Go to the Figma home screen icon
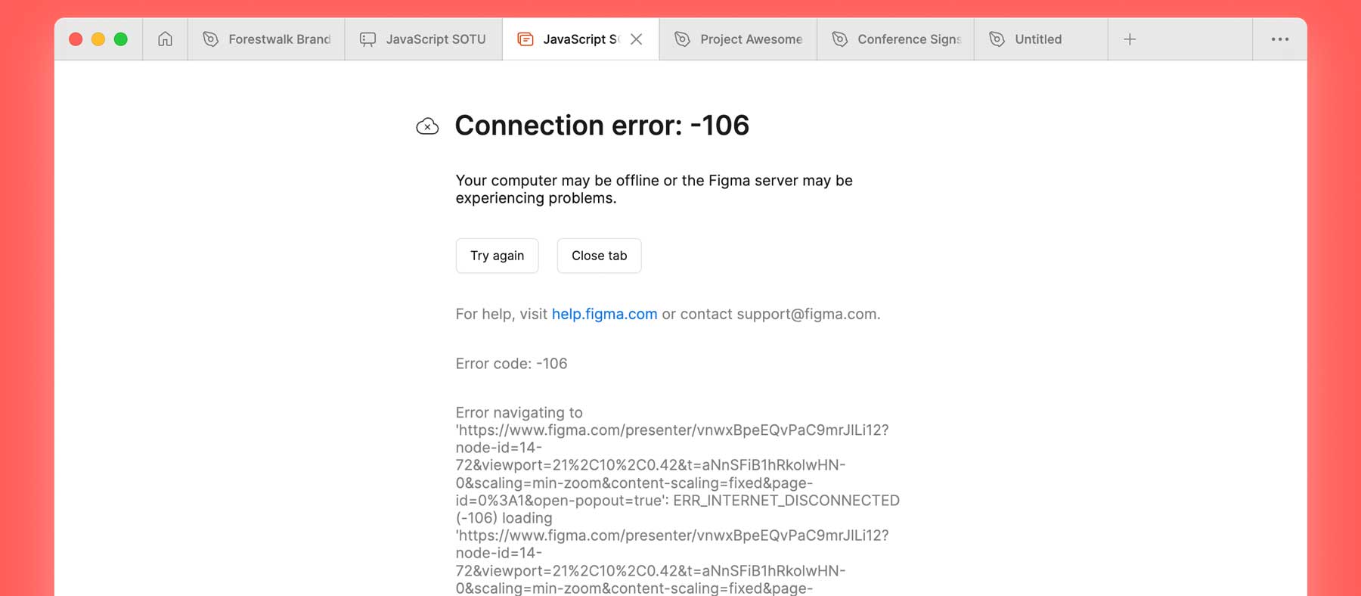 coord(165,39)
